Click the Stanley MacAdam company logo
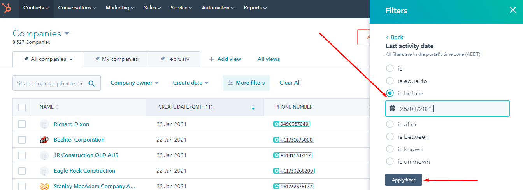The width and height of the screenshot is (523, 190). click(x=44, y=187)
